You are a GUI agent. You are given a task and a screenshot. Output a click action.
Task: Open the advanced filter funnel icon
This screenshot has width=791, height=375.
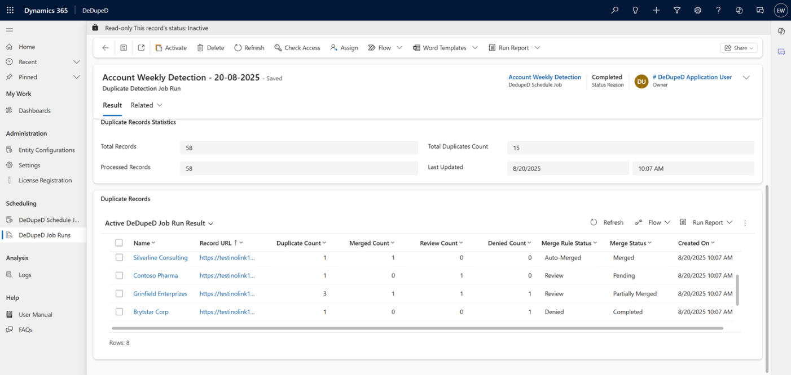[676, 10]
